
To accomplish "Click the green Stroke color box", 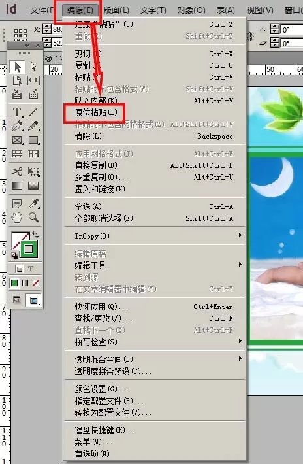I will click(x=29, y=249).
